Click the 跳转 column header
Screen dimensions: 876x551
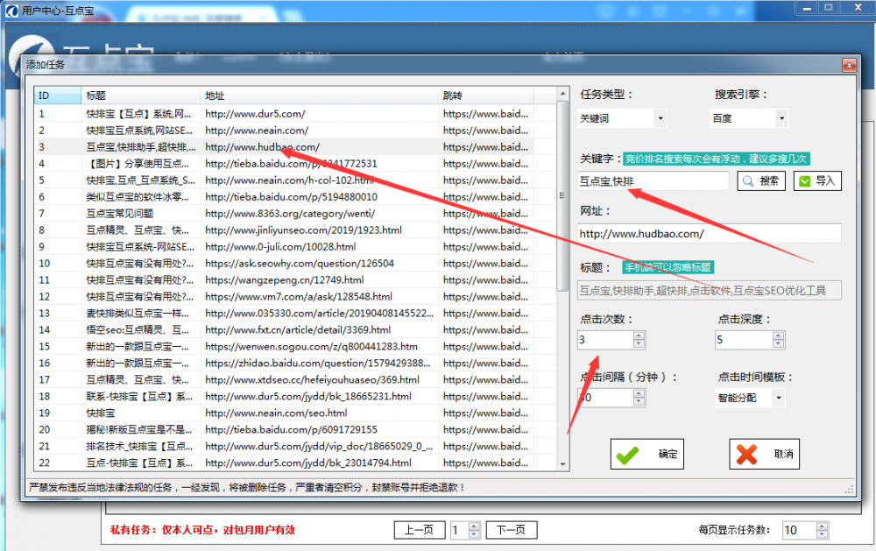point(485,95)
